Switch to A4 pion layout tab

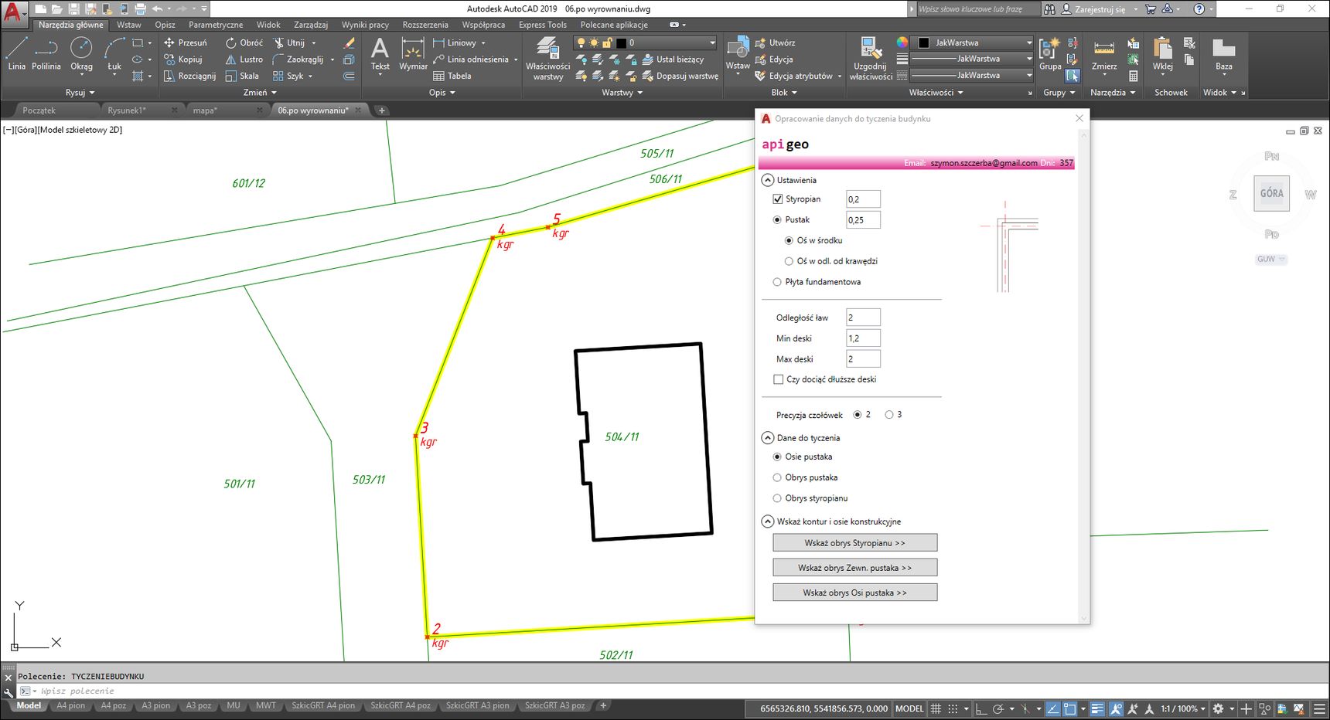click(70, 706)
